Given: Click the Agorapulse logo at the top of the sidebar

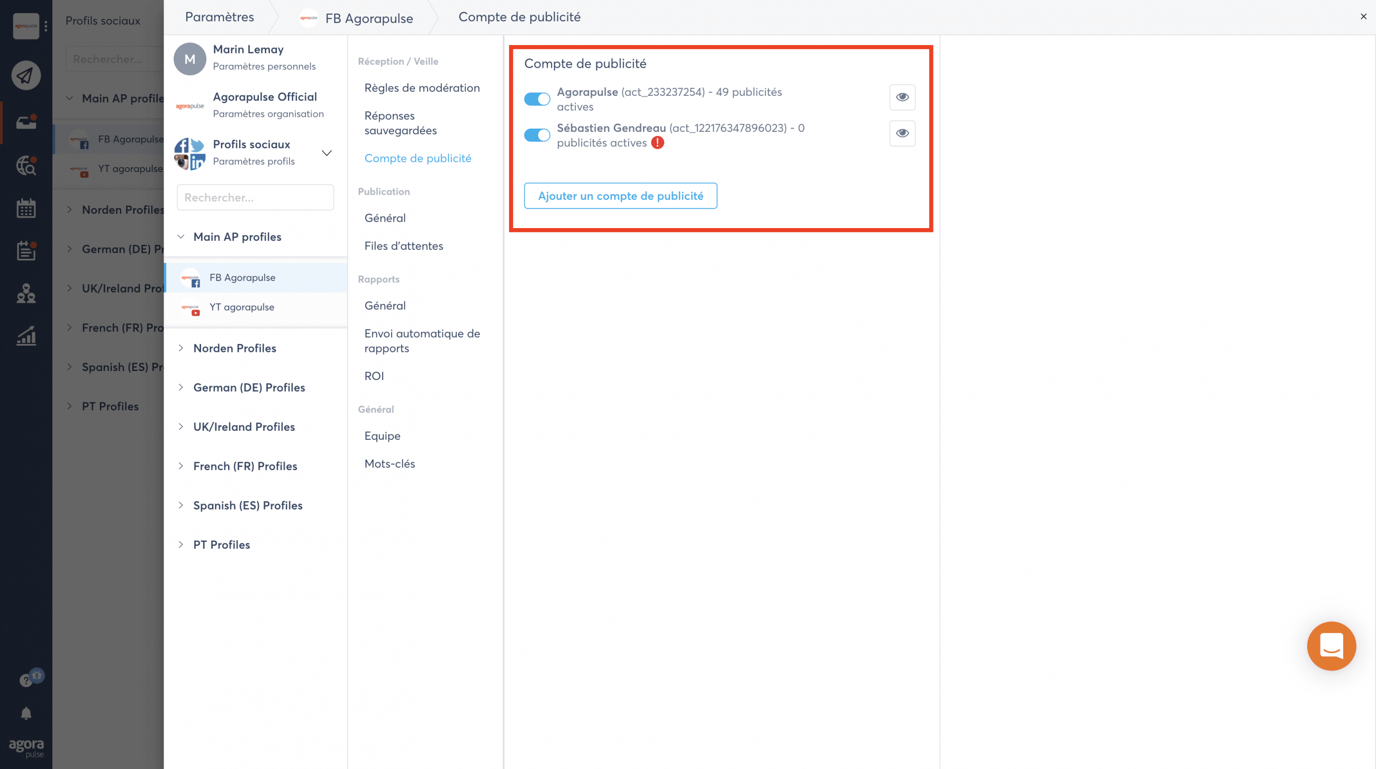Looking at the screenshot, I should pos(25,25).
